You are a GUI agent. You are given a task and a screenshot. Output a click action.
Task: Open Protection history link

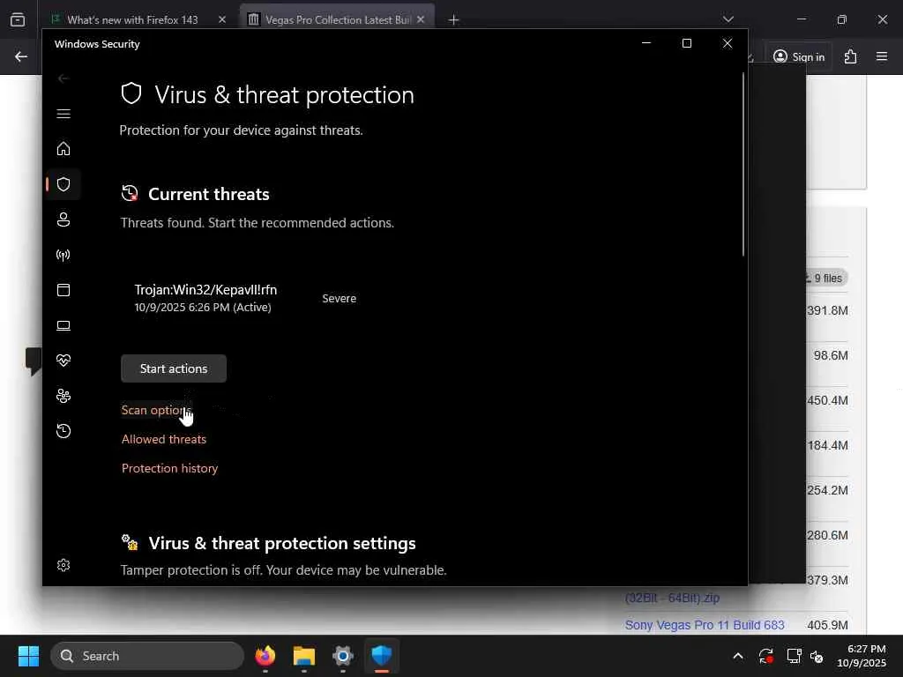pyautogui.click(x=169, y=468)
